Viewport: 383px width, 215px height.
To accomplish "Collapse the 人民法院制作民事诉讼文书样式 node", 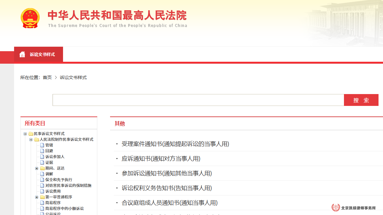I will [31, 139].
